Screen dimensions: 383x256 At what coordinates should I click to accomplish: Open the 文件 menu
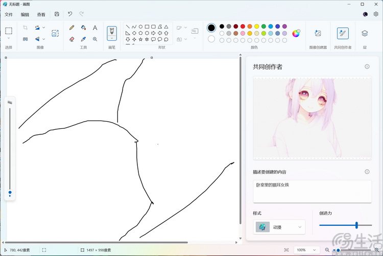click(x=9, y=14)
